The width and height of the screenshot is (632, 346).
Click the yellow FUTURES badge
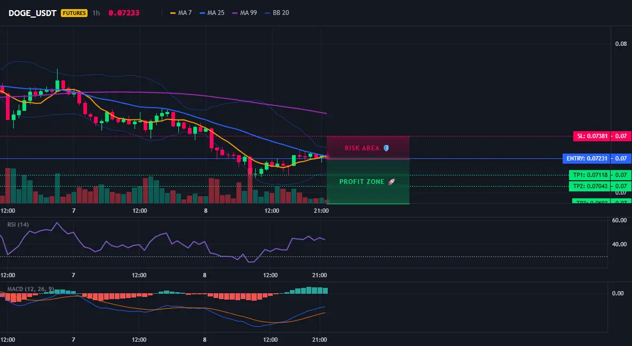74,13
